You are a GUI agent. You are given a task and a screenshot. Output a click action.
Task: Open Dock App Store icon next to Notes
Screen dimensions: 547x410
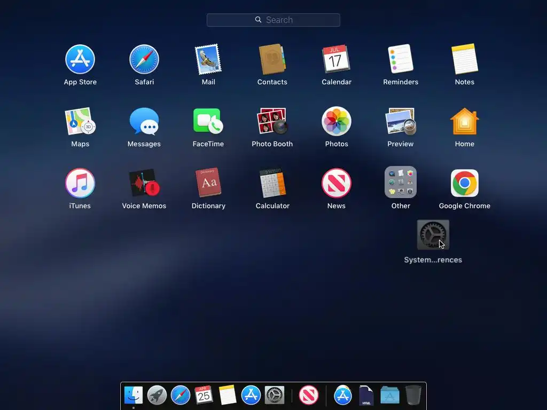pos(251,396)
